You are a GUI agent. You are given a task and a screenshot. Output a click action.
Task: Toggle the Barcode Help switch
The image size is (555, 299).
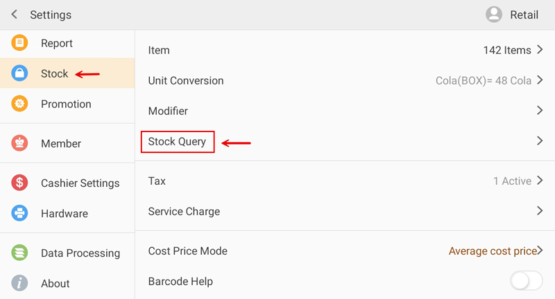click(x=526, y=281)
